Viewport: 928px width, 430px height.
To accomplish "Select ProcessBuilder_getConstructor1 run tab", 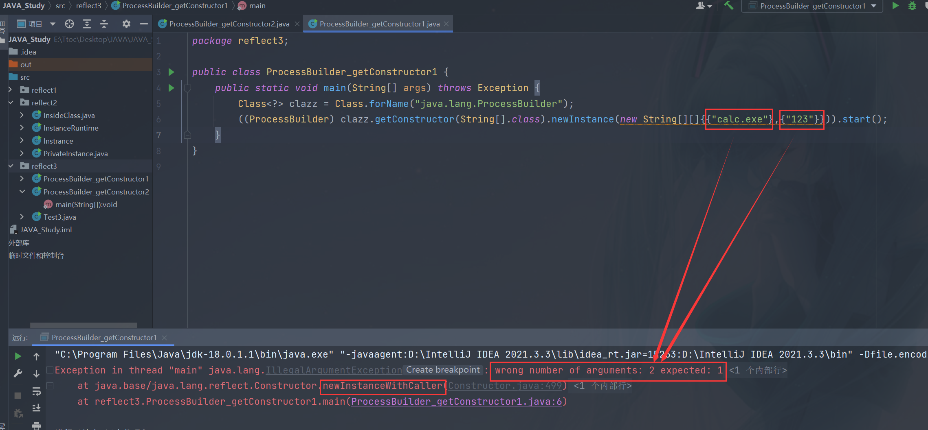I will pos(104,337).
